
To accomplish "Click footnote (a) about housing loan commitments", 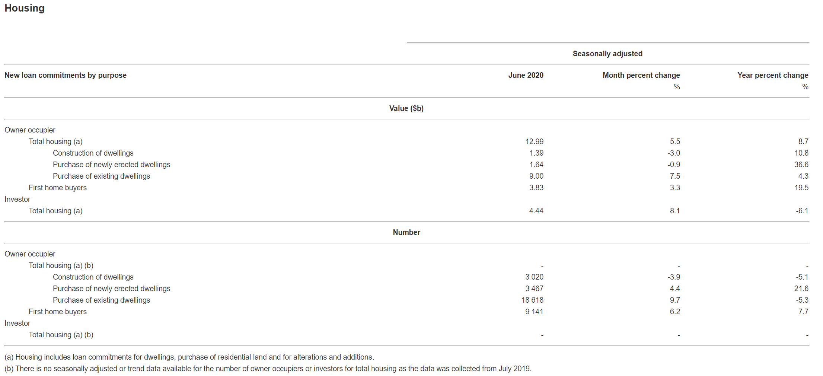I will point(189,357).
